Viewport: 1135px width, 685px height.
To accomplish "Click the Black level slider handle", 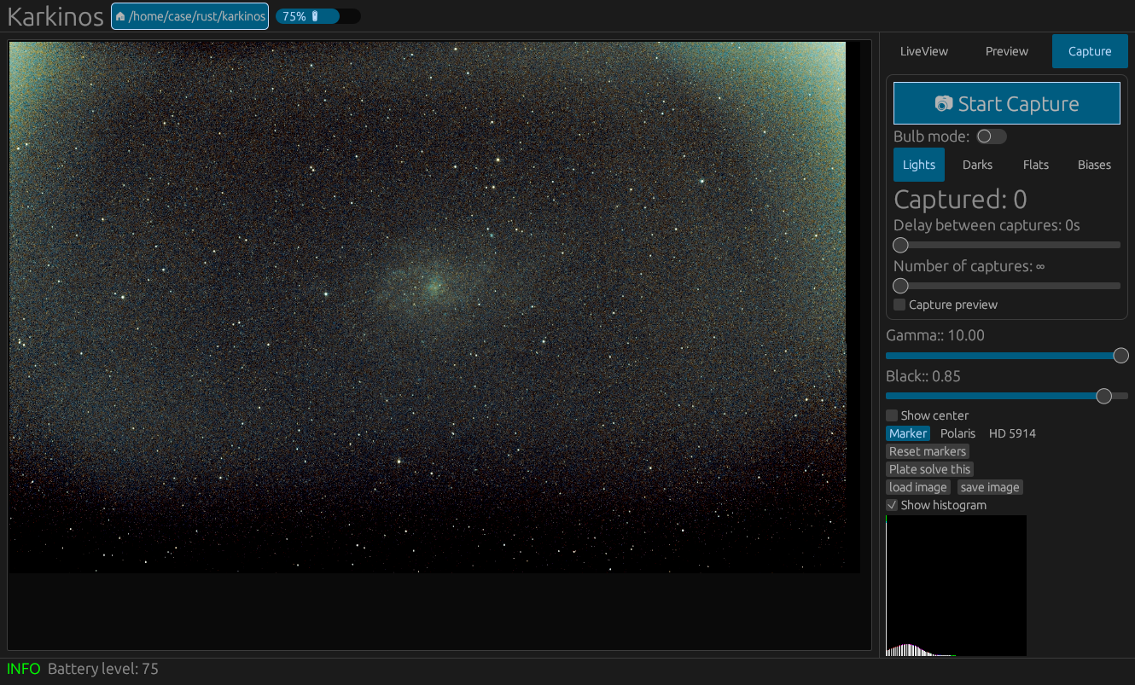I will (x=1103, y=396).
